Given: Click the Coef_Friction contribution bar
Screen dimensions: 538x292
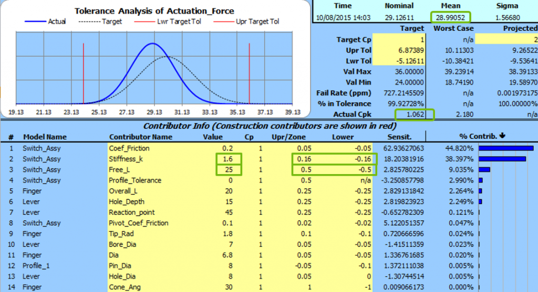Looking at the screenshot, I should [505, 148].
